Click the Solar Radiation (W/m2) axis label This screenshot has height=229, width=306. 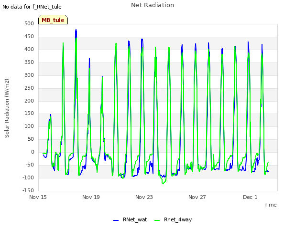pos(7,108)
